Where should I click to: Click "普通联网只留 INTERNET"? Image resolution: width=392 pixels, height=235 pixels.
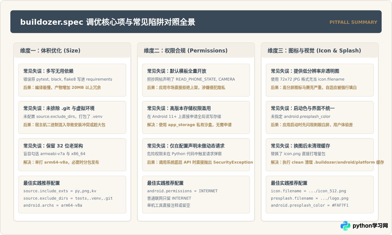pos(169,198)
